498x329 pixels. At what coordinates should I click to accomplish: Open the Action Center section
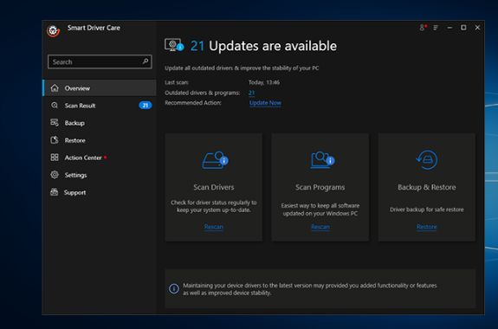point(100,158)
